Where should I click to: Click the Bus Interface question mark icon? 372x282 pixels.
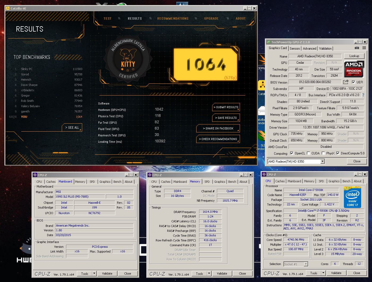[x=363, y=95]
